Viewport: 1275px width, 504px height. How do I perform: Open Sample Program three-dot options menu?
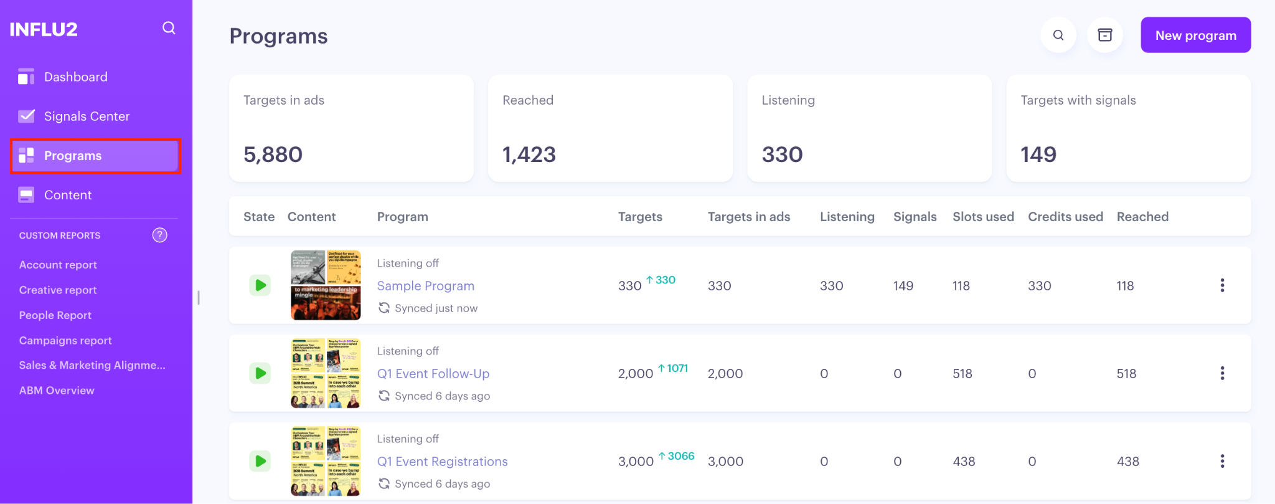pos(1222,285)
